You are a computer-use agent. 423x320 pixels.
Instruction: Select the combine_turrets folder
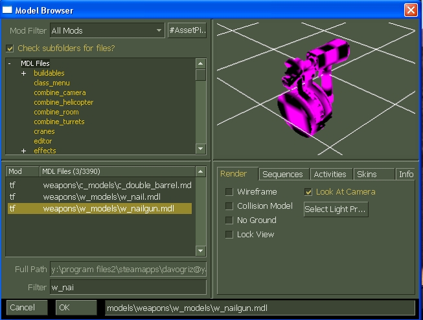pos(59,122)
